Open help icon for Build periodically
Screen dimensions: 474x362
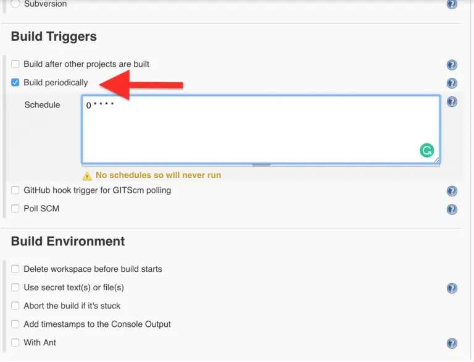452,83
